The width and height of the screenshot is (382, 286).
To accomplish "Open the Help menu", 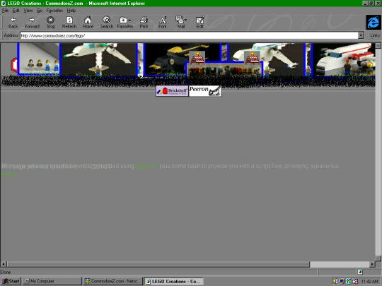I will pos(71,11).
